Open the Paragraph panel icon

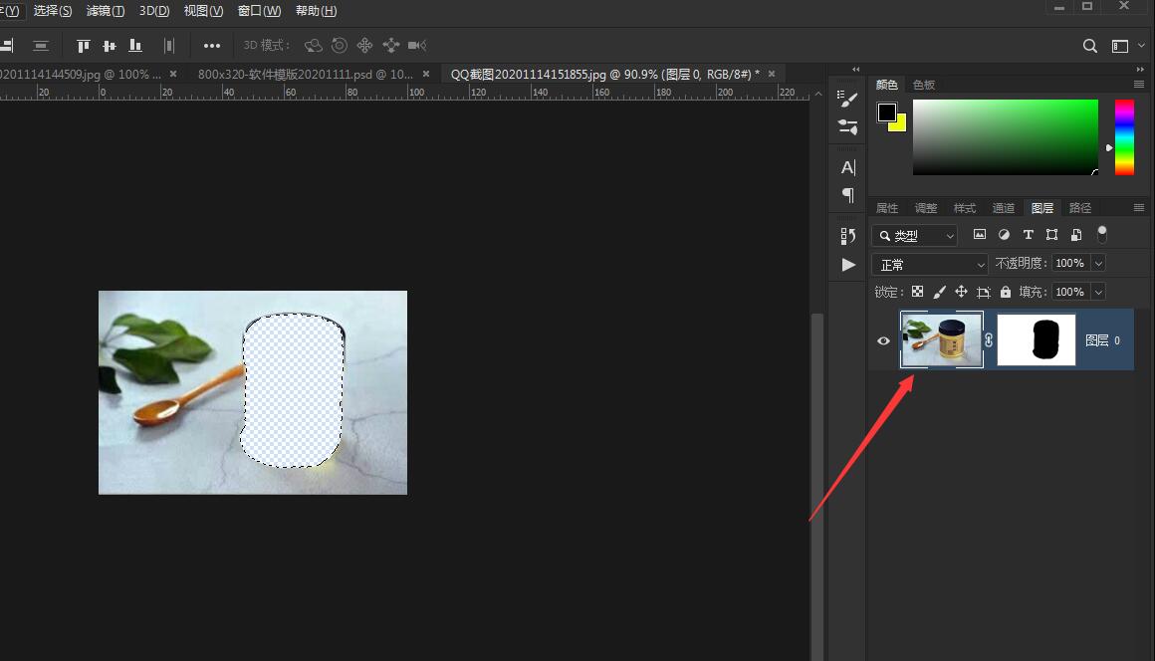pyautogui.click(x=848, y=195)
